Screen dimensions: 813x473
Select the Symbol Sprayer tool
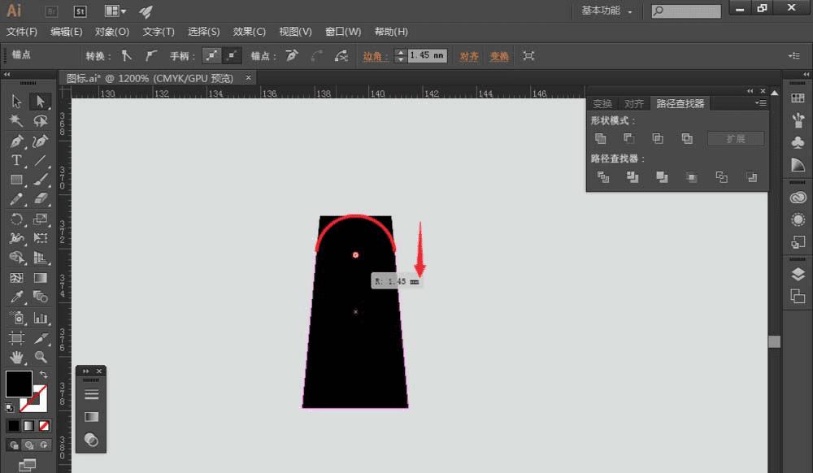16,318
